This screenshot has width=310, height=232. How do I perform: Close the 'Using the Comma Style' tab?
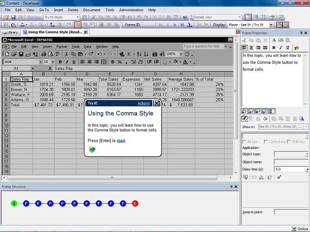(x=85, y=32)
